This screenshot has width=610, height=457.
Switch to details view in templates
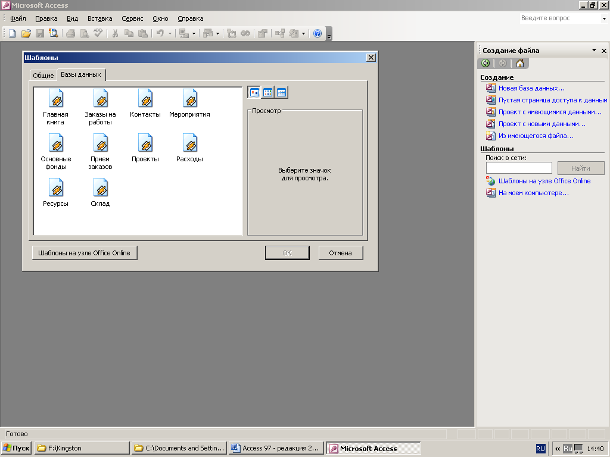[x=281, y=92]
